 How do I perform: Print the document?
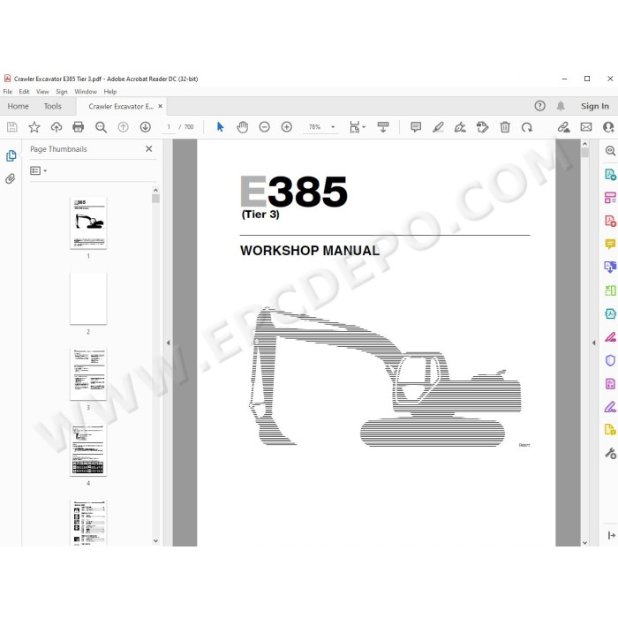(x=79, y=127)
